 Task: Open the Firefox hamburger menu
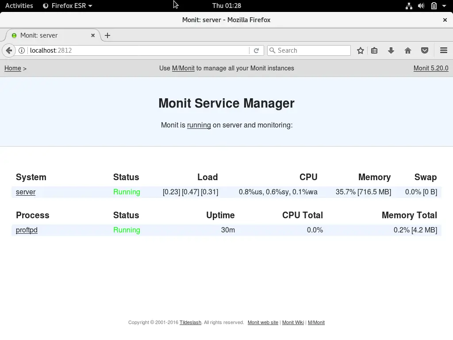click(444, 50)
